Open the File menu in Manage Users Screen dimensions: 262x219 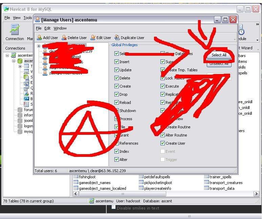pos(39,28)
